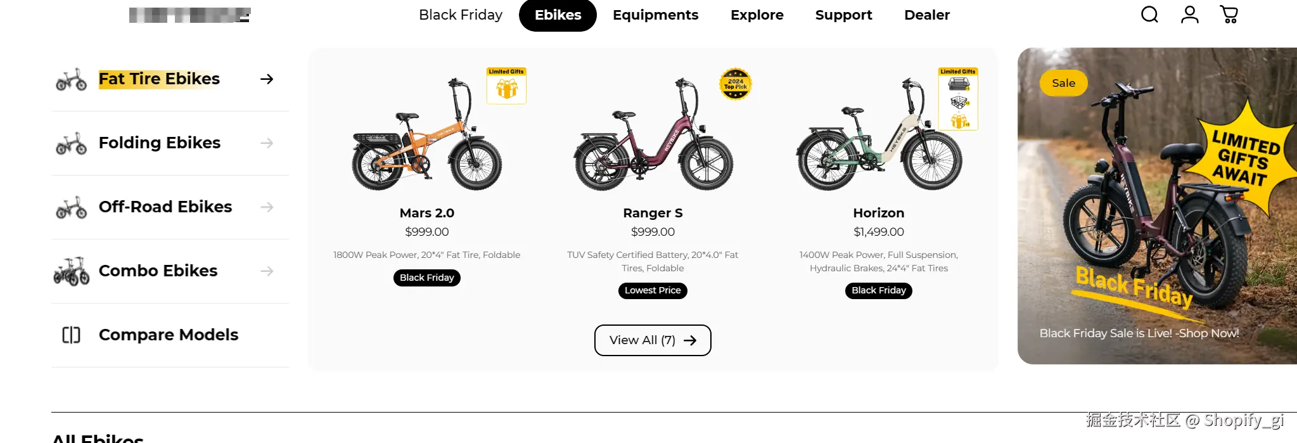This screenshot has width=1297, height=443.
Task: Click the Ranger S product title
Action: 653,213
